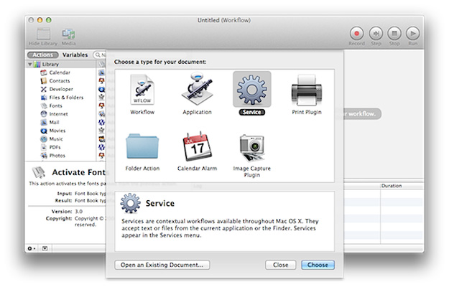
Task: Click the Library tree row label
Action: pos(50,65)
